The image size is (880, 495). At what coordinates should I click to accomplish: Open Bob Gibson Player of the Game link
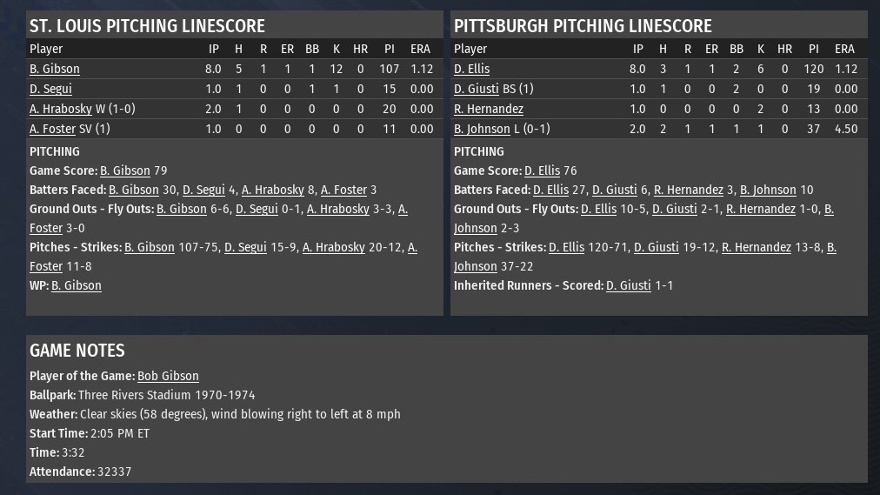168,376
